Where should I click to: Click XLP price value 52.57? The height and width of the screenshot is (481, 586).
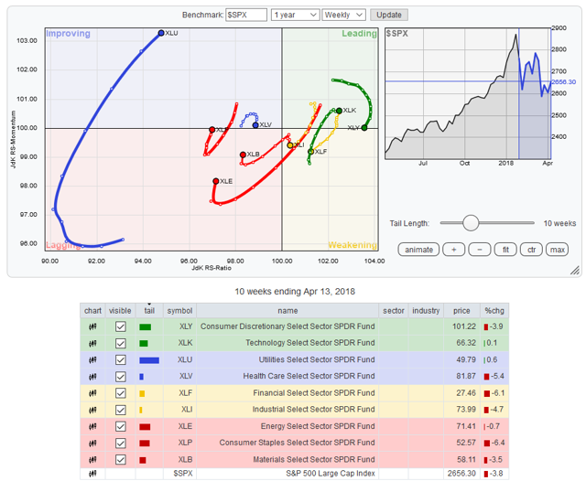pyautogui.click(x=466, y=443)
